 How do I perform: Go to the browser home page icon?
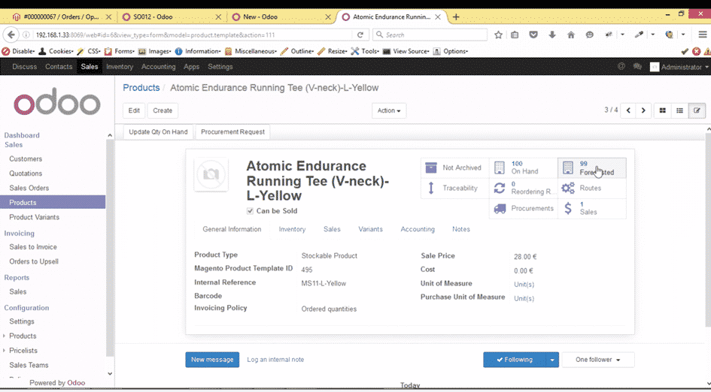coord(571,35)
